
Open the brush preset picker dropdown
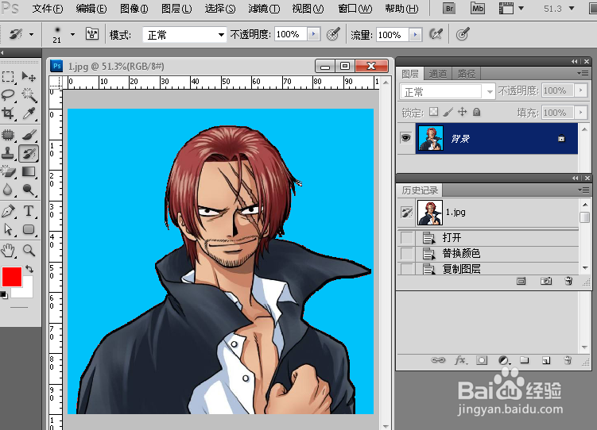tap(72, 35)
